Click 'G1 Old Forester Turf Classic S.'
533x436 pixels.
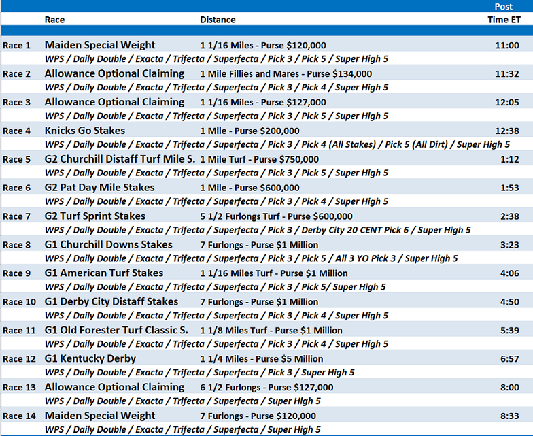click(116, 331)
